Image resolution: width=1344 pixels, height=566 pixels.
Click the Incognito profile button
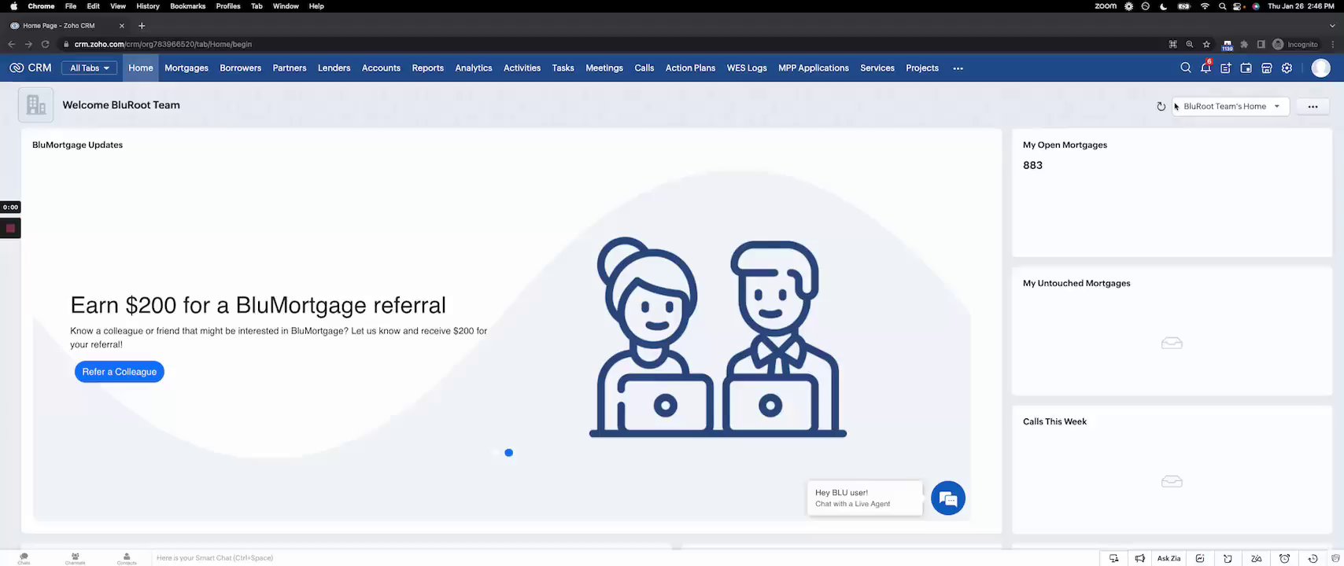1295,44
